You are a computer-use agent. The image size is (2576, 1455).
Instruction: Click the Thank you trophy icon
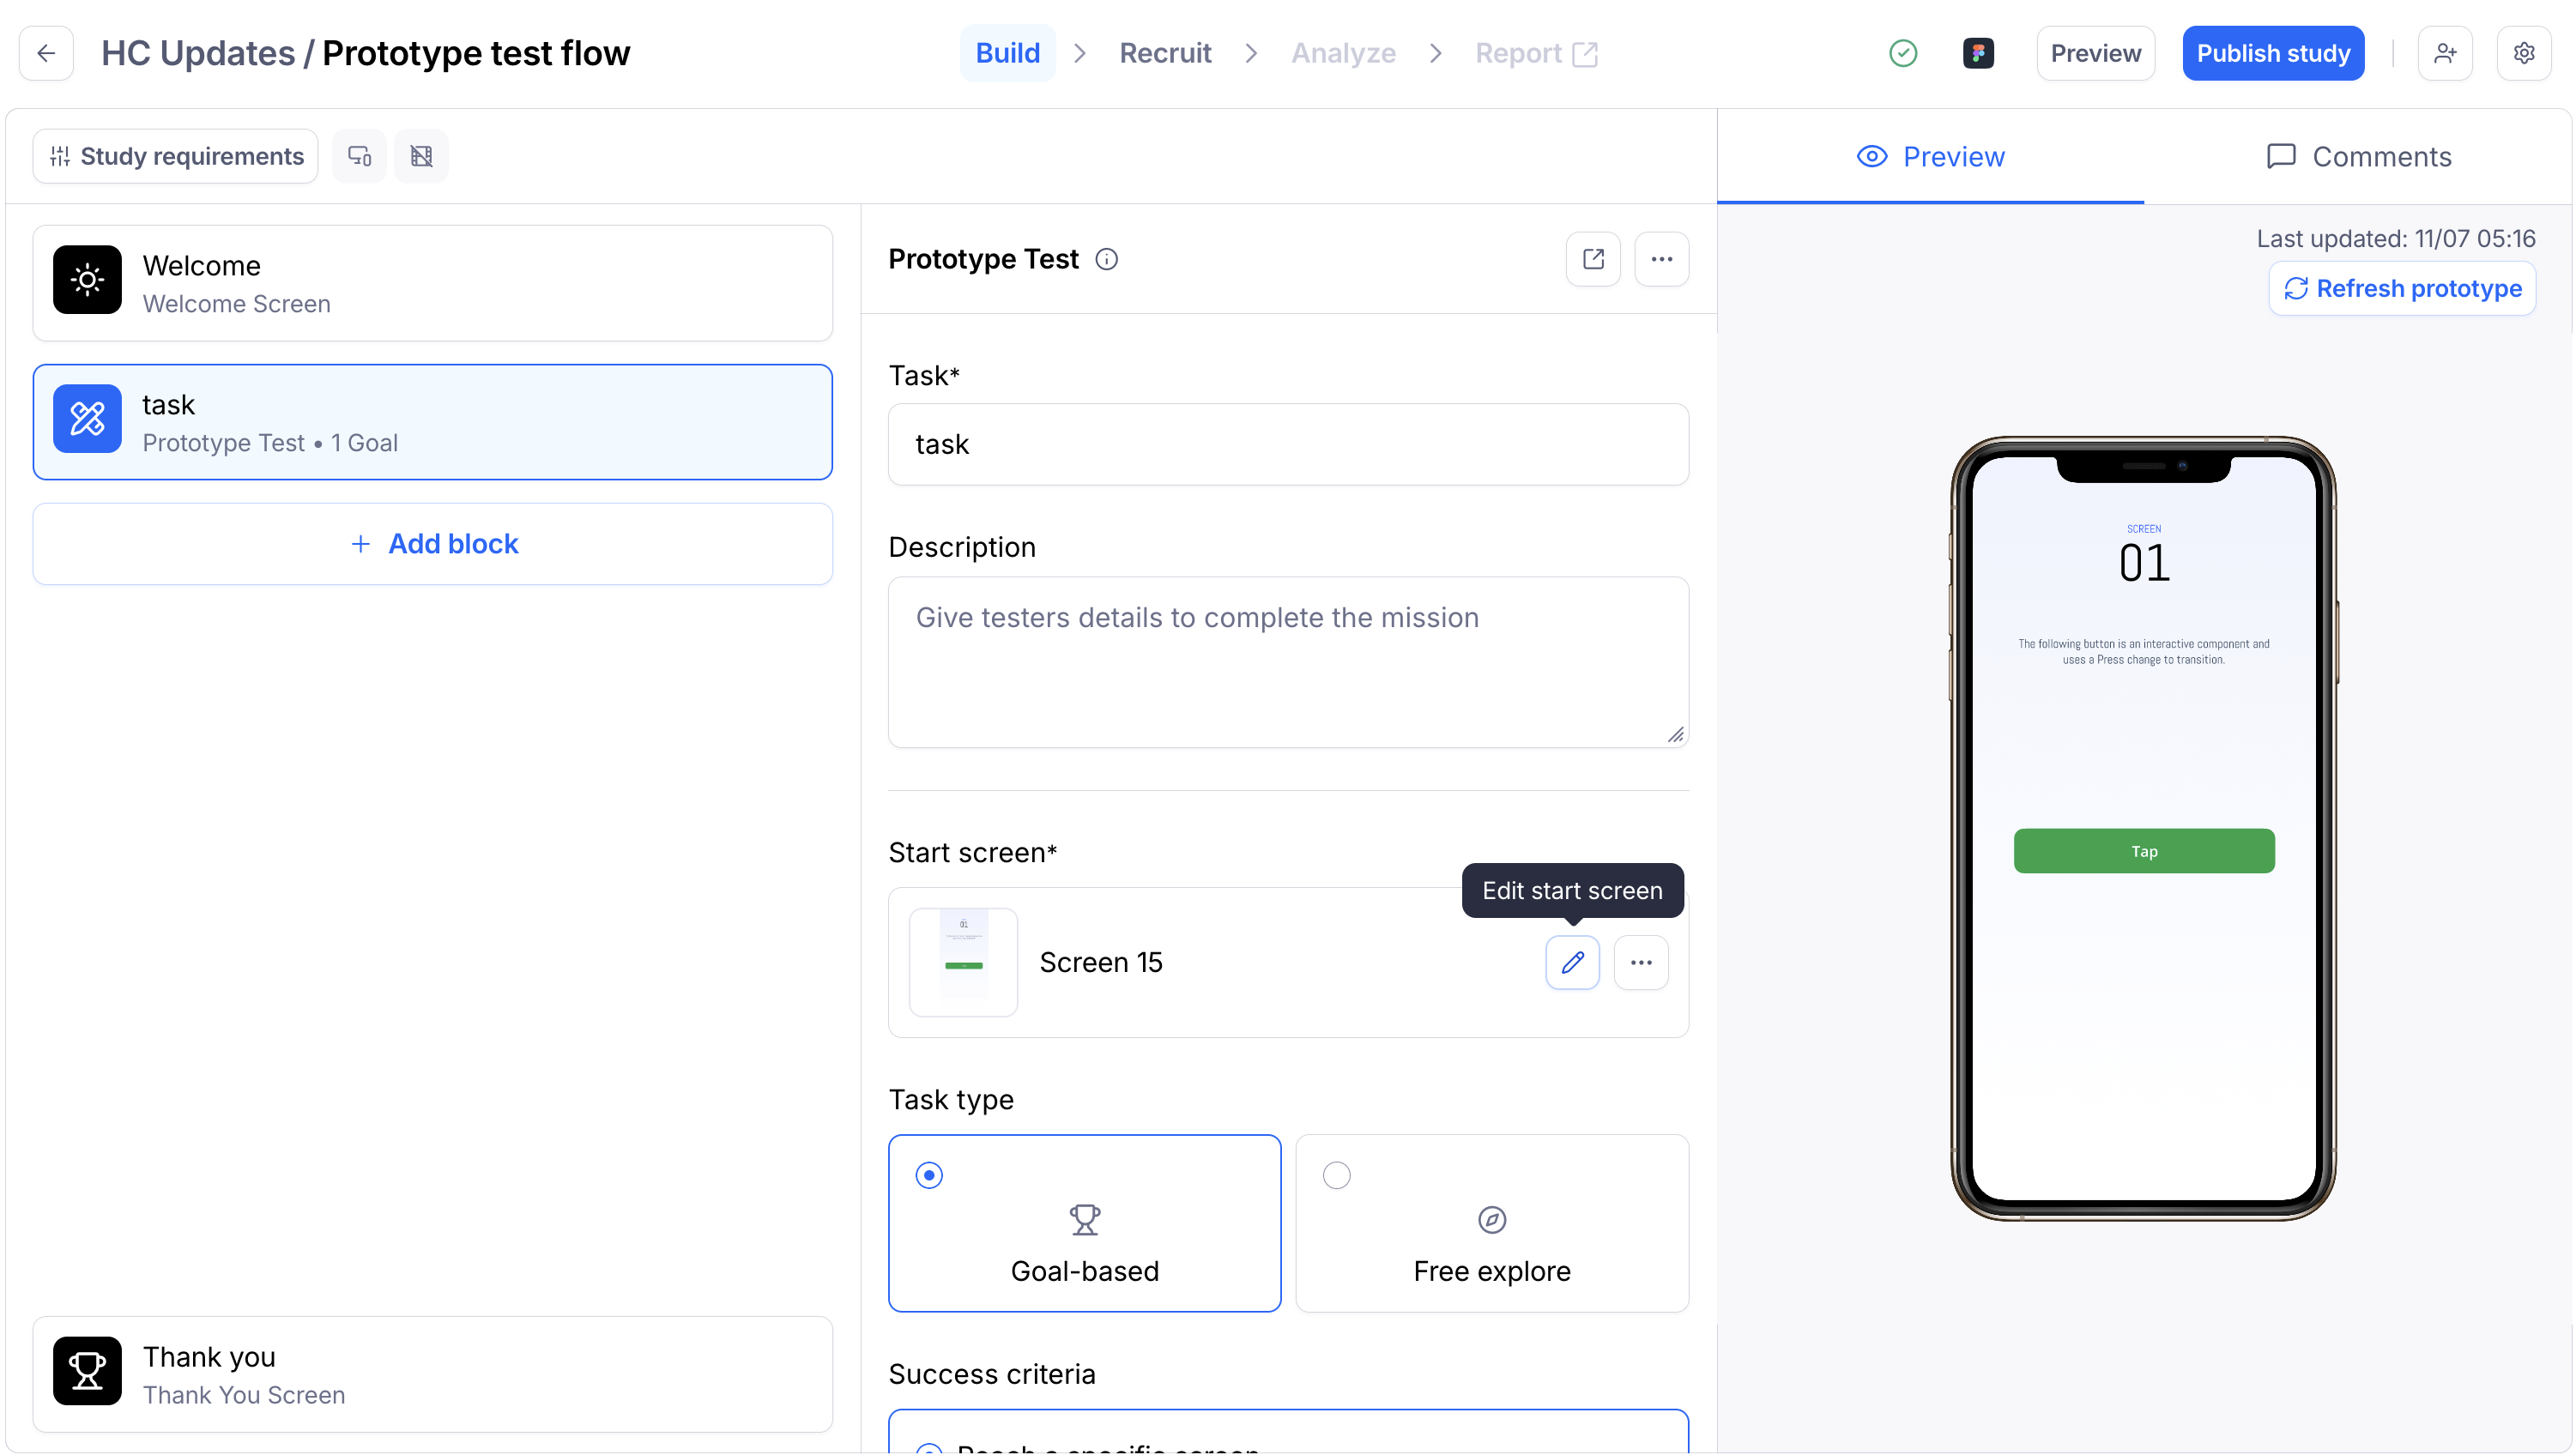click(87, 1371)
